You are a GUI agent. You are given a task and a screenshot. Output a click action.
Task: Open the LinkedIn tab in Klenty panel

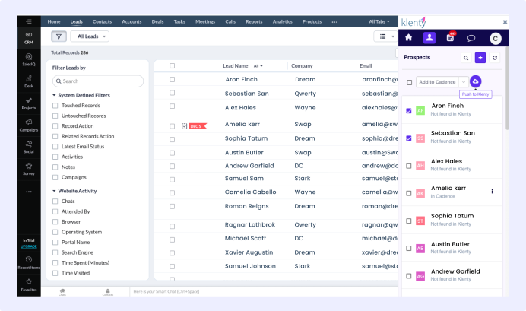point(450,37)
